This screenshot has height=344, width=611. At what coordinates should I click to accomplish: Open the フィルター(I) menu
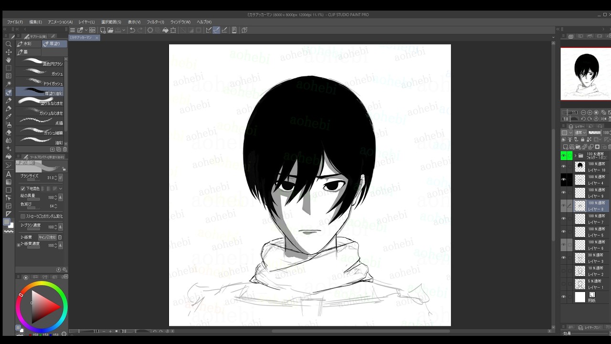pos(155,22)
